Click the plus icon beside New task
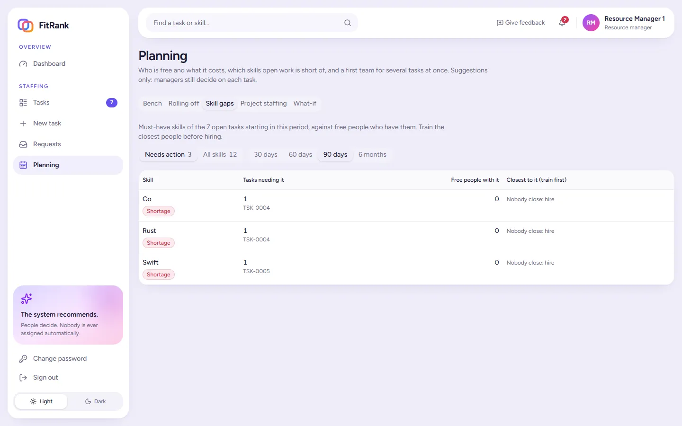 click(x=23, y=124)
